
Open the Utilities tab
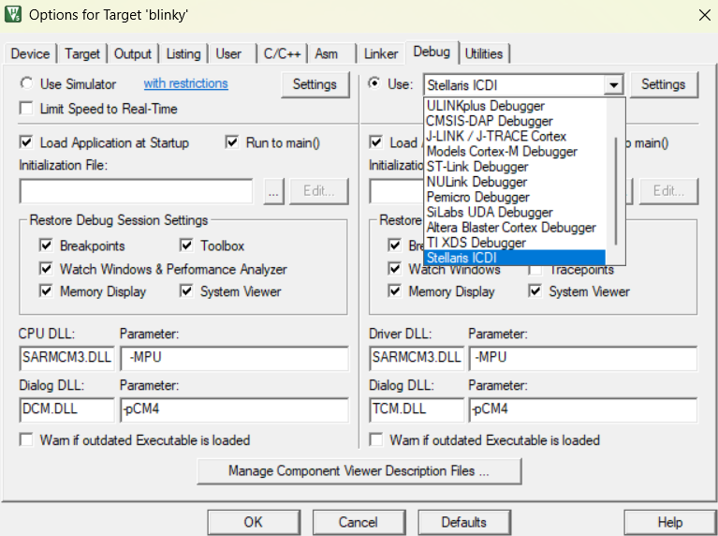click(x=484, y=53)
